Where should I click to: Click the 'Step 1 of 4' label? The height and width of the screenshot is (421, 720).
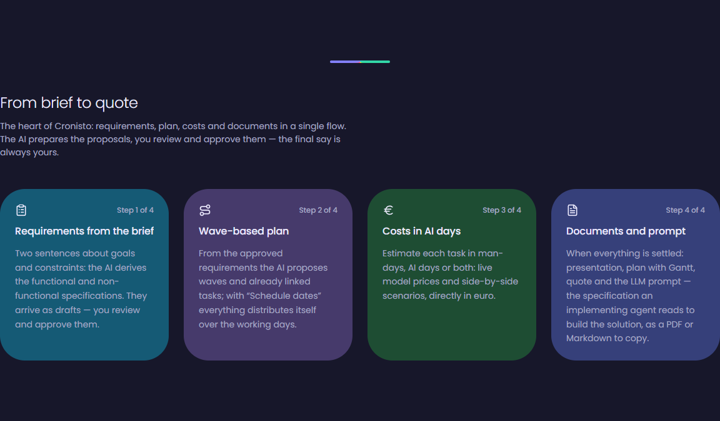135,210
